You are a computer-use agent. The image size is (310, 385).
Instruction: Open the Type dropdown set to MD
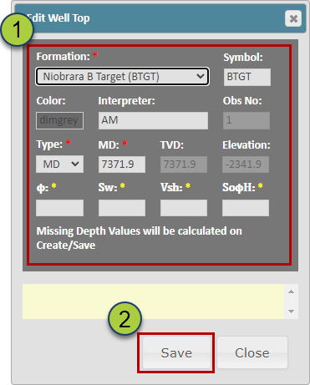point(59,165)
